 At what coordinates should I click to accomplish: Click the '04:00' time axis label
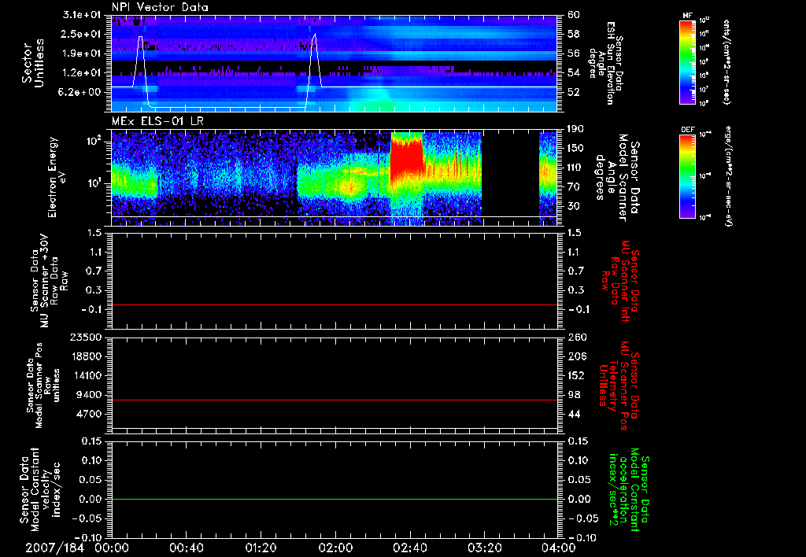(x=559, y=548)
